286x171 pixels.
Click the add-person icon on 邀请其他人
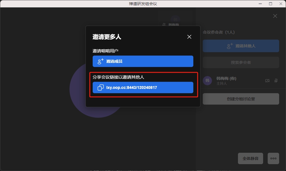point(230,46)
